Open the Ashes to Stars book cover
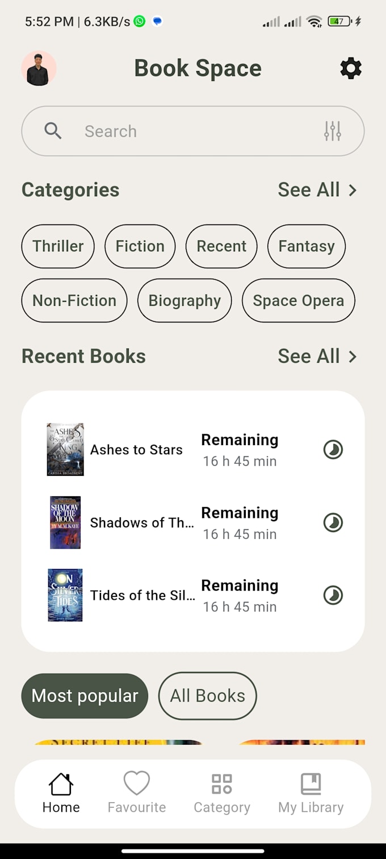Screen dimensions: 386x859 point(65,449)
